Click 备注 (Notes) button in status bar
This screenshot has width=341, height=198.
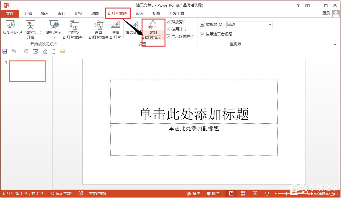click(193, 193)
